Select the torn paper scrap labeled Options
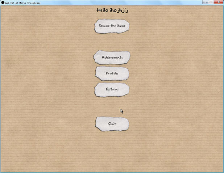This screenshot has height=173, width=224. (112, 89)
